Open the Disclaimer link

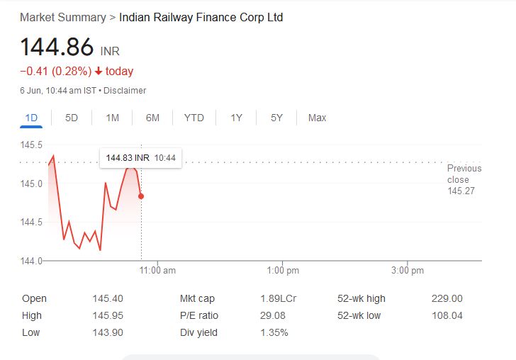[125, 90]
